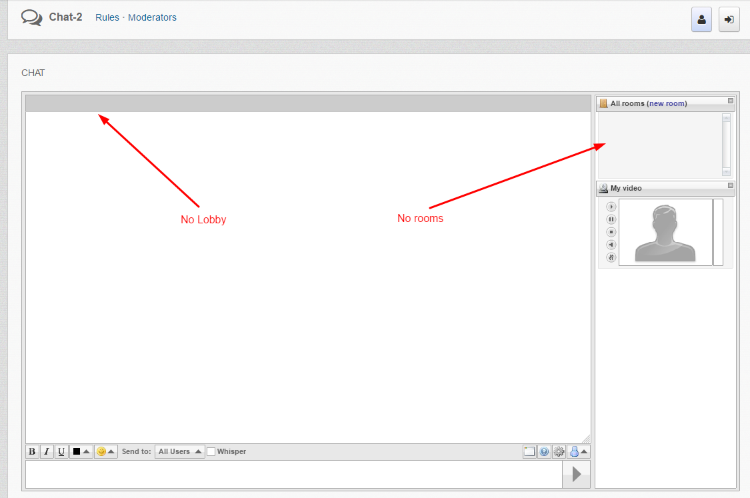Click the door icon in All rooms panel
This screenshot has height=498, width=750.
[x=603, y=103]
